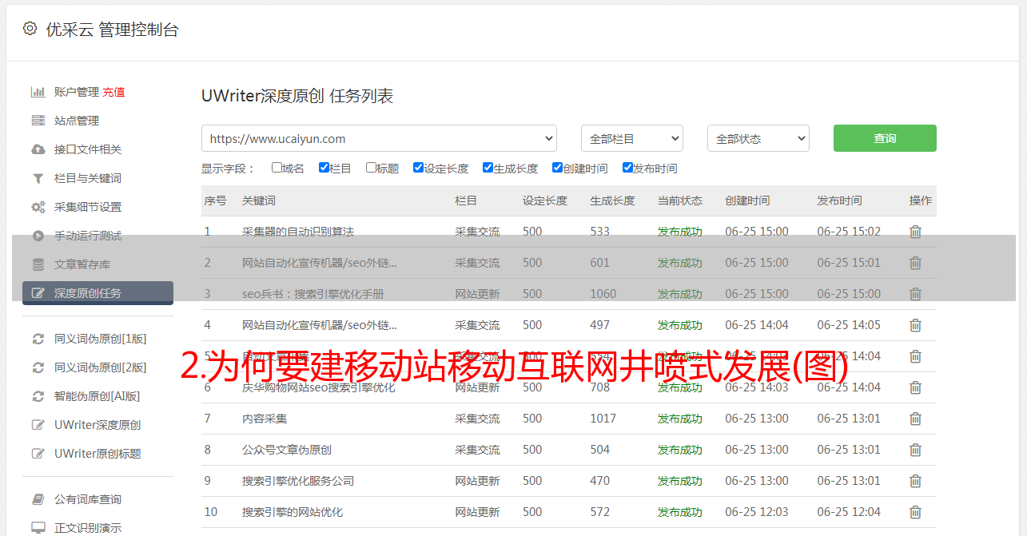Open the 全部状态 status filter
1027x536 pixels.
pos(758,138)
